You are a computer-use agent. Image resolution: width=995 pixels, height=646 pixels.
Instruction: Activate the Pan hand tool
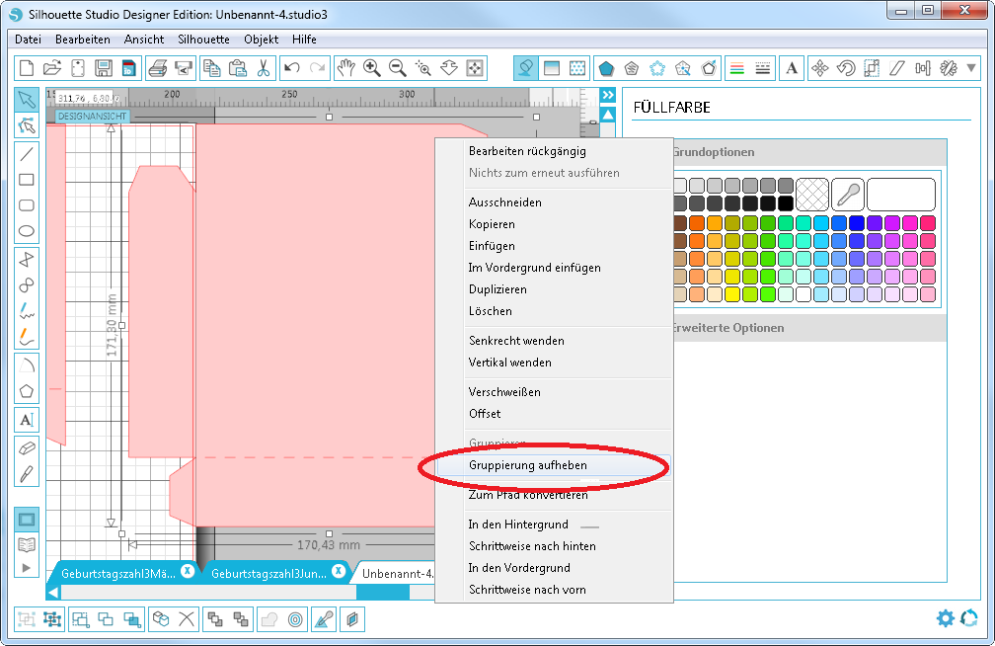tap(345, 68)
